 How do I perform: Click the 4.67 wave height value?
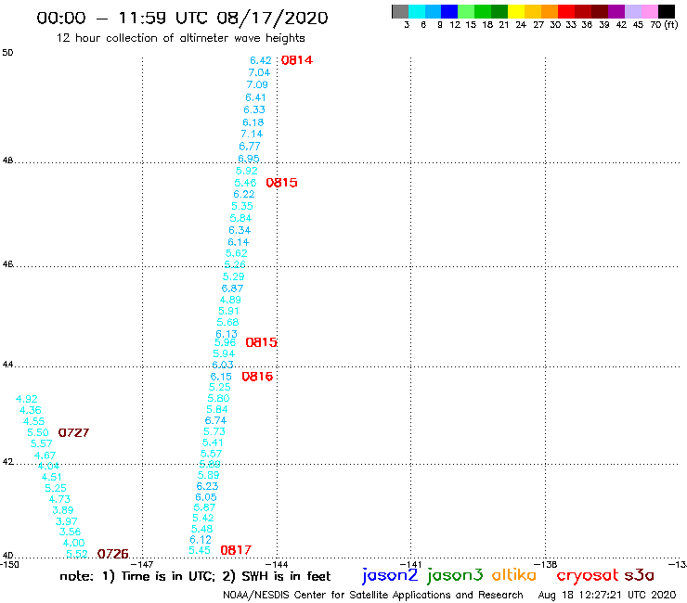click(x=45, y=455)
